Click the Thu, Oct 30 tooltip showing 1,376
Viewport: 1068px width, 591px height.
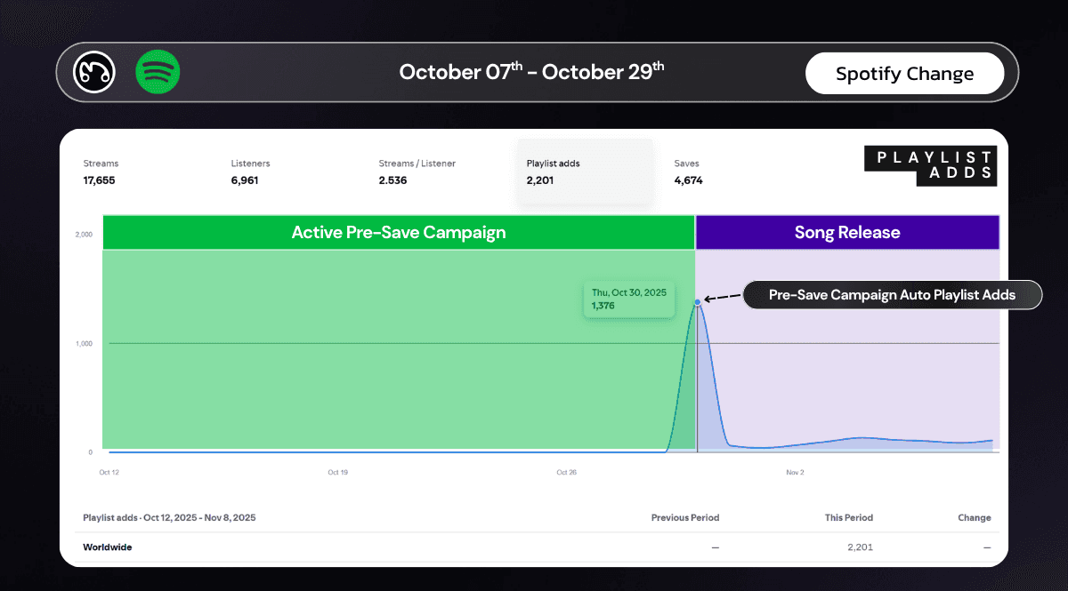pyautogui.click(x=629, y=299)
